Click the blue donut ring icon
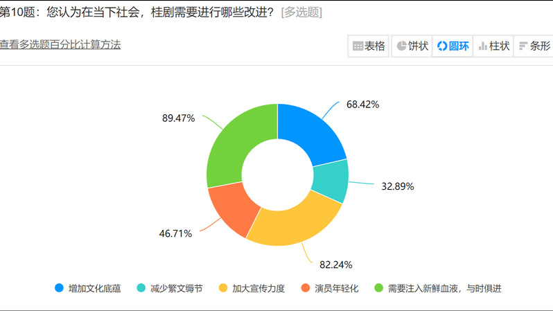 (x=442, y=46)
